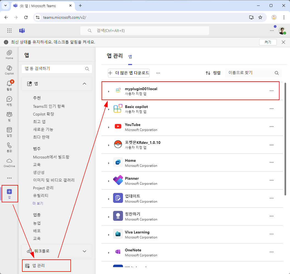Select 이미지 및 비디오 갤러리 category
Screen dimensions: 290x274
tap(54, 180)
